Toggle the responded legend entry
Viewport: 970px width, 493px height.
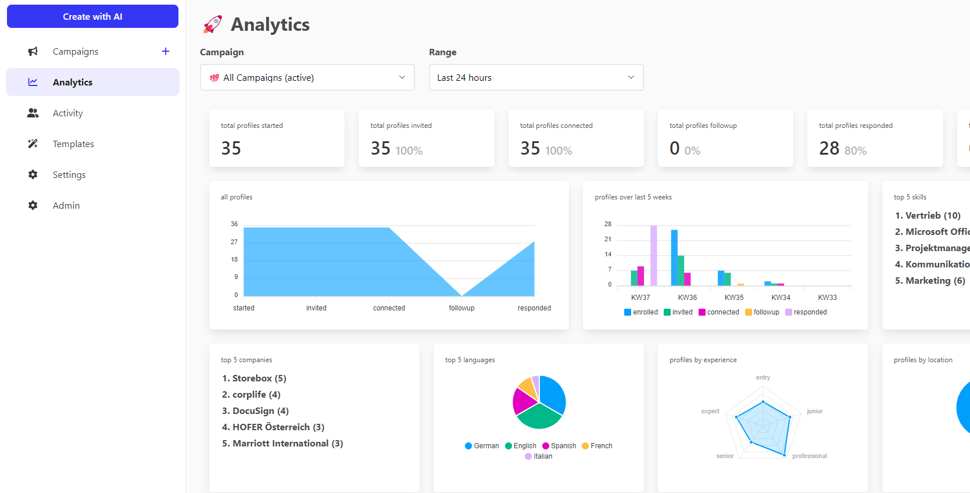click(806, 312)
